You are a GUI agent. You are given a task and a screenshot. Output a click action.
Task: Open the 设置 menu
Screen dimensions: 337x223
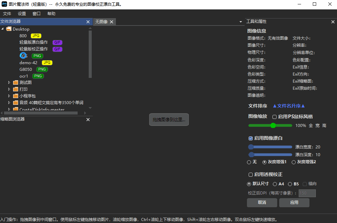22,13
